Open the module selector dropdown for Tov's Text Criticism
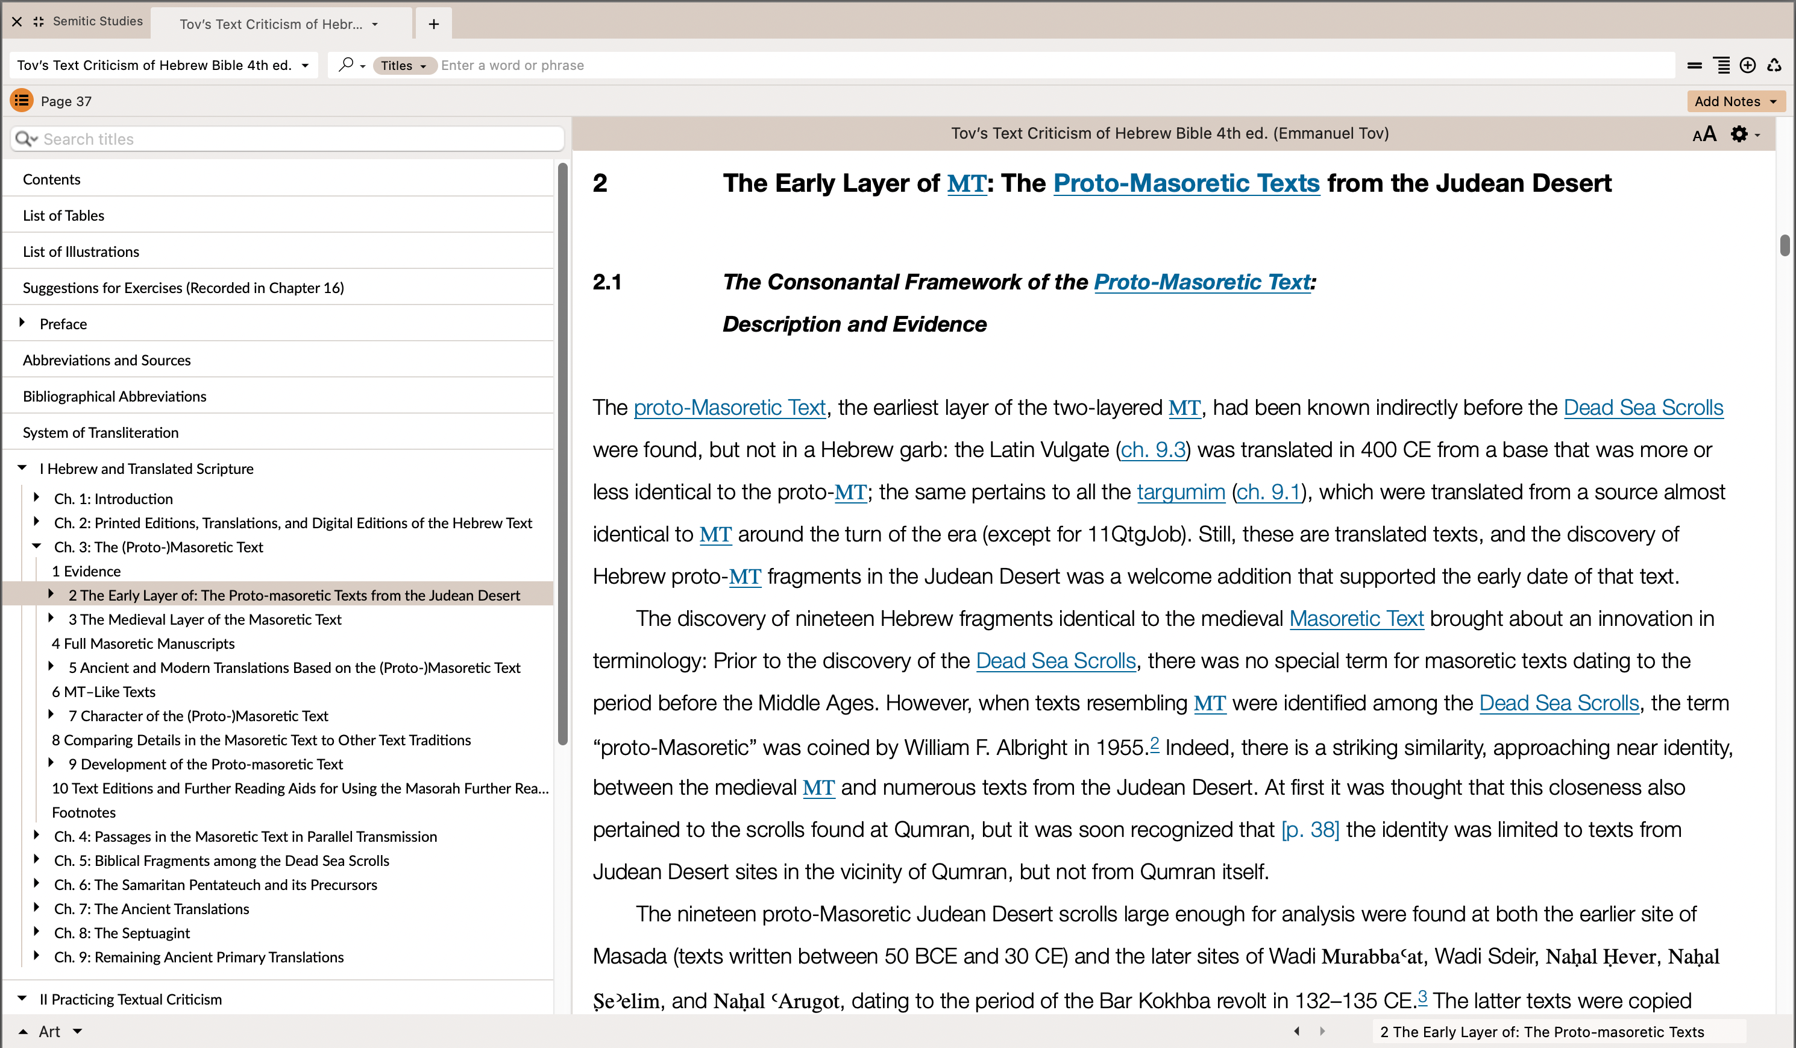Screen dimensions: 1796x1048 click(x=305, y=66)
